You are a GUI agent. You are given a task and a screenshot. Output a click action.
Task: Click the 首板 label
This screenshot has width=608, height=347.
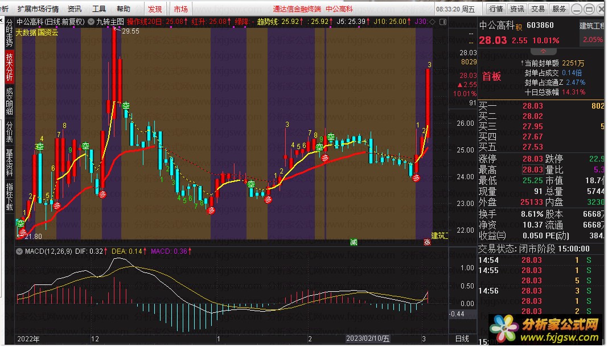491,76
